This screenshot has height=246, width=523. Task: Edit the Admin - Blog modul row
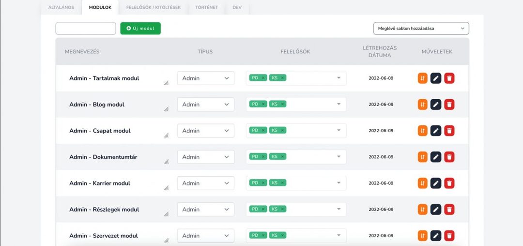pyautogui.click(x=436, y=104)
